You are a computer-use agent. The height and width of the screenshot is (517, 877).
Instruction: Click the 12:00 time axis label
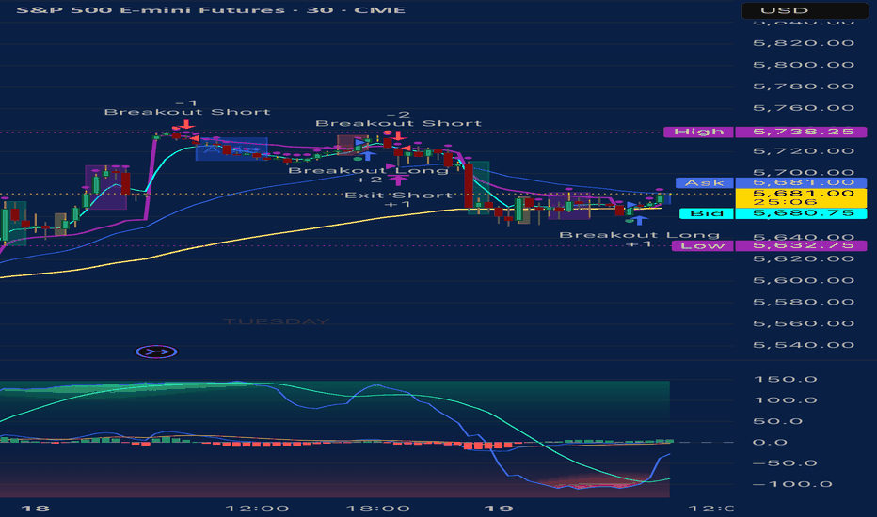pyautogui.click(x=257, y=509)
